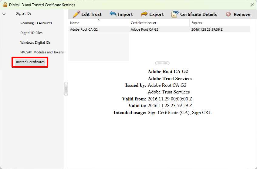Select Trusted Certificates in the sidebar
257x169 pixels.
point(30,62)
